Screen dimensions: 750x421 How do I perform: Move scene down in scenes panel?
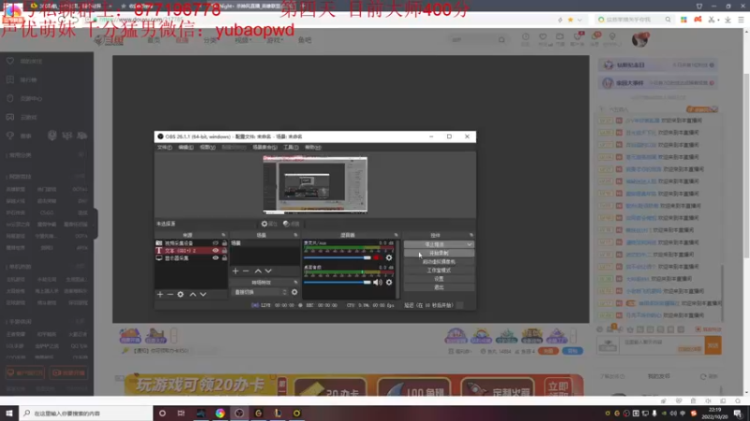tap(268, 270)
